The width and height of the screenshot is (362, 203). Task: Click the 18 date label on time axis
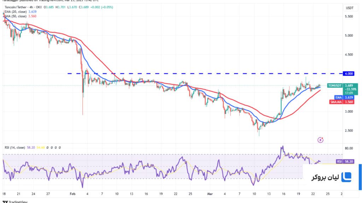point(4,194)
